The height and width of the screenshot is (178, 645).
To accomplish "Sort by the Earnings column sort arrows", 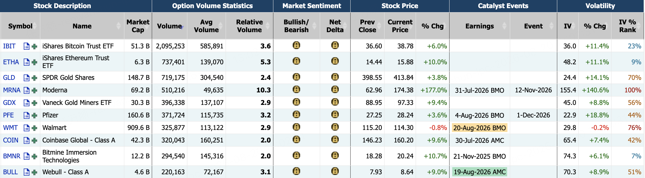I will (504, 26).
